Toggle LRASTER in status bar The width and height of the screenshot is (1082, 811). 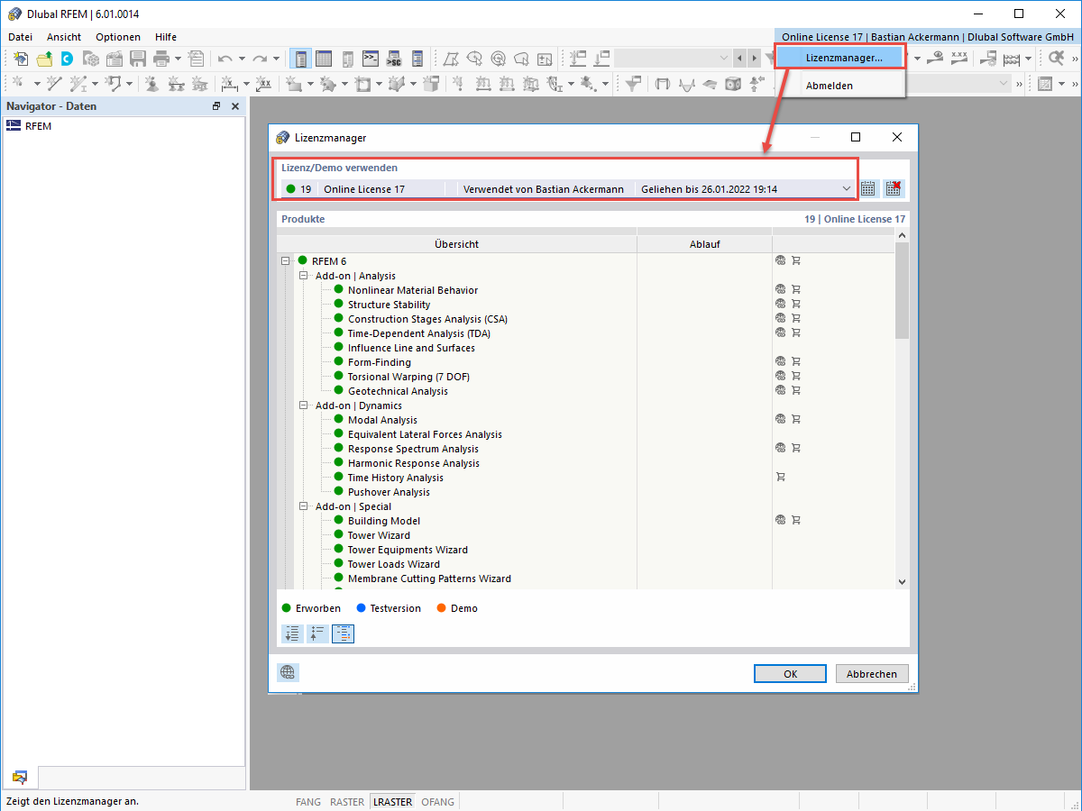point(392,801)
